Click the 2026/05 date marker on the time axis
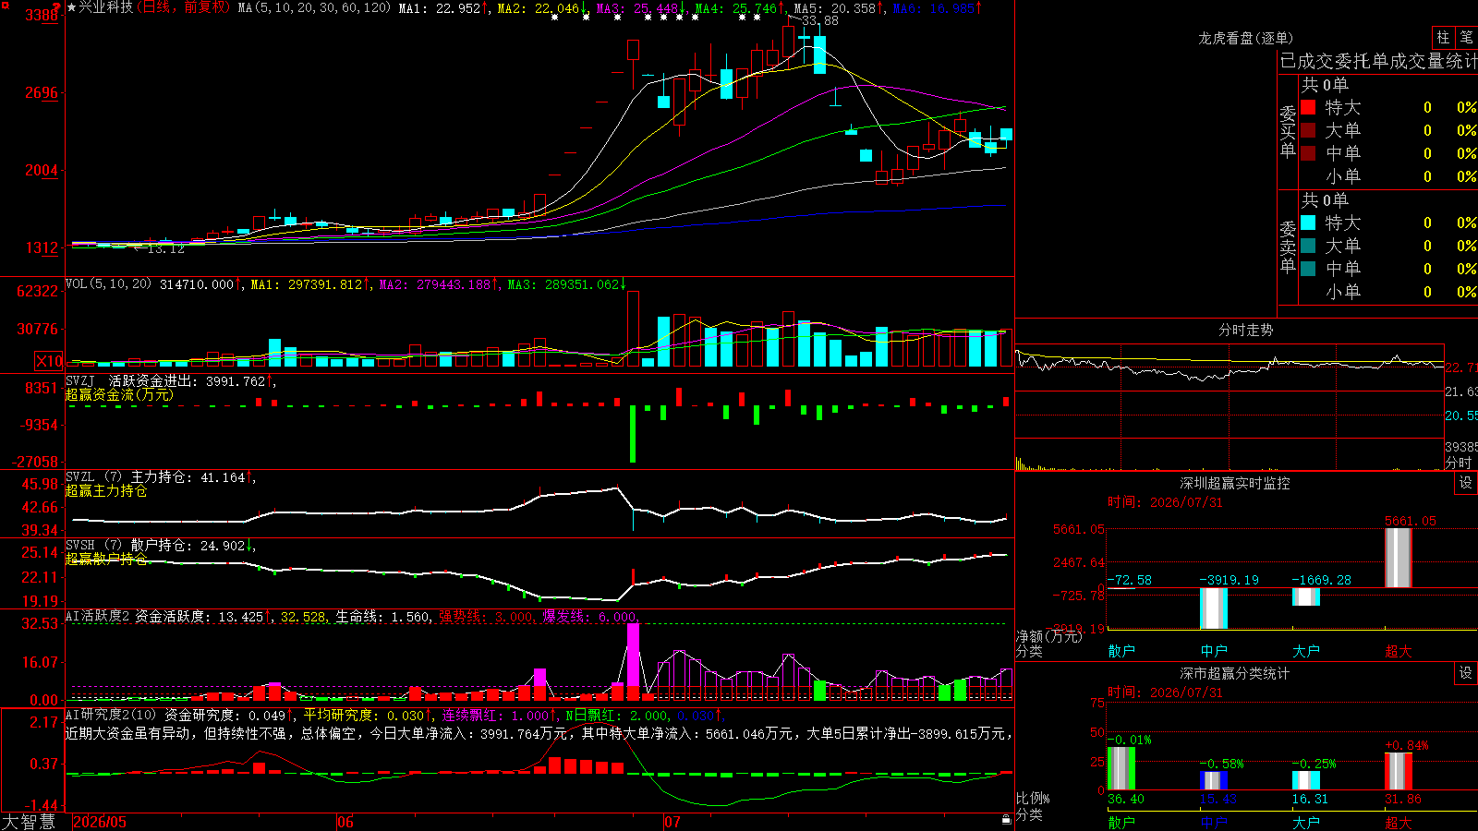Image resolution: width=1478 pixels, height=831 pixels. [x=100, y=822]
